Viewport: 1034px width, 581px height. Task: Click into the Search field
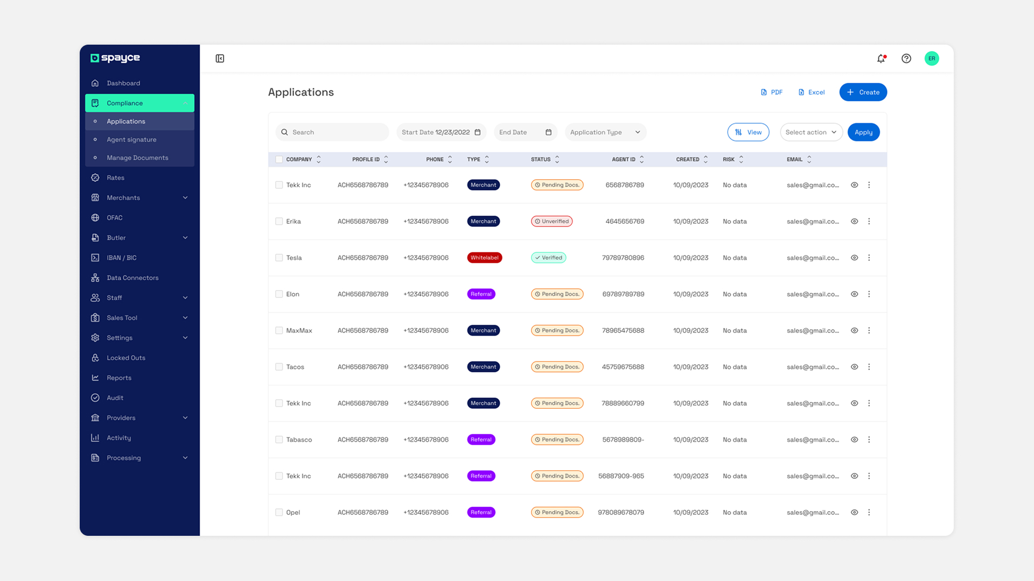pos(337,132)
